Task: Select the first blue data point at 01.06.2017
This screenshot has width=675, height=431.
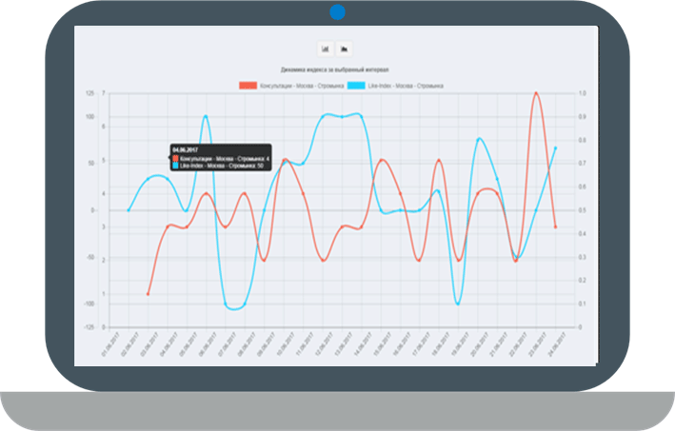Action: click(x=129, y=210)
